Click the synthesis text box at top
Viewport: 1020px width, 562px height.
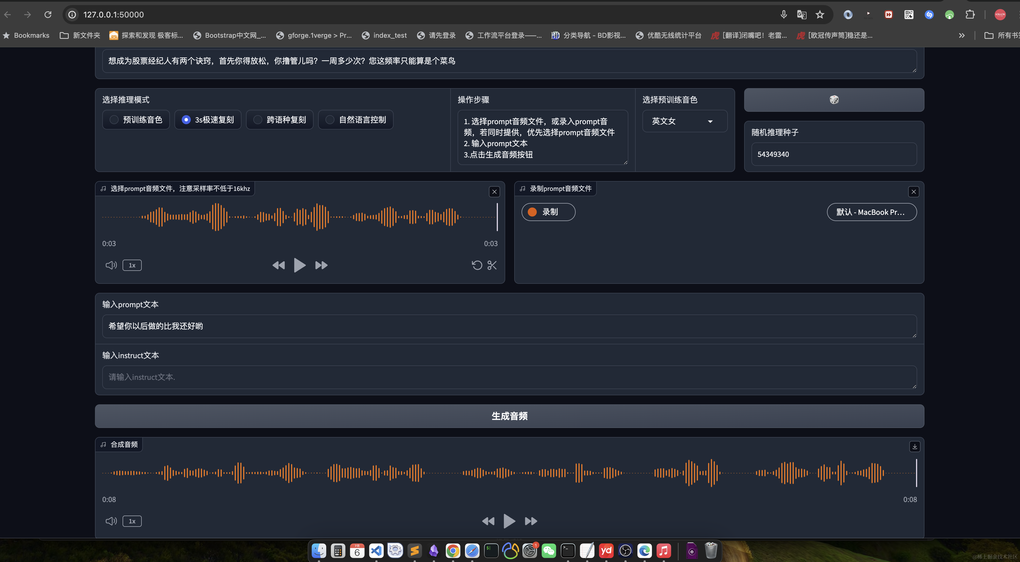(510, 61)
